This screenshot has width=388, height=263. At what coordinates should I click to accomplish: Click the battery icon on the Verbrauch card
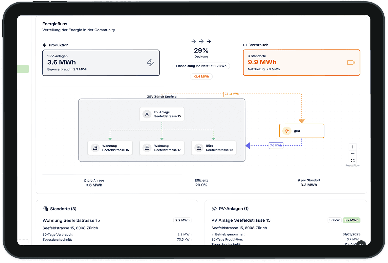[x=351, y=62]
